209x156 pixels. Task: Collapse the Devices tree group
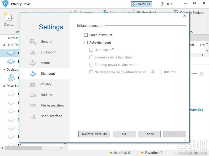tap(4, 70)
